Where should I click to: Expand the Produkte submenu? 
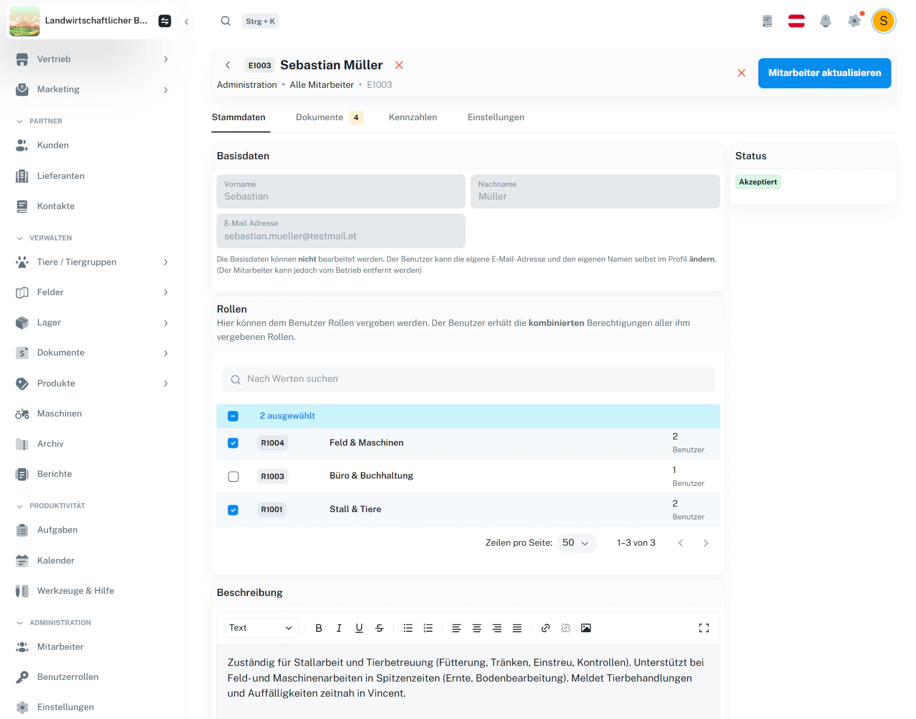pyautogui.click(x=93, y=384)
